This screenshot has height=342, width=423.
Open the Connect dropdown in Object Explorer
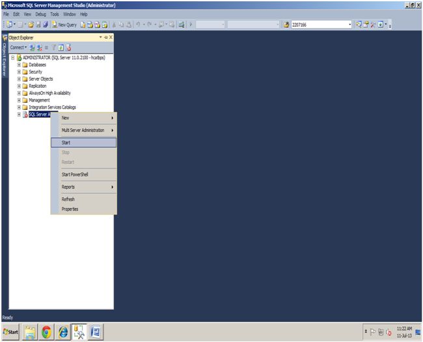(x=18, y=47)
